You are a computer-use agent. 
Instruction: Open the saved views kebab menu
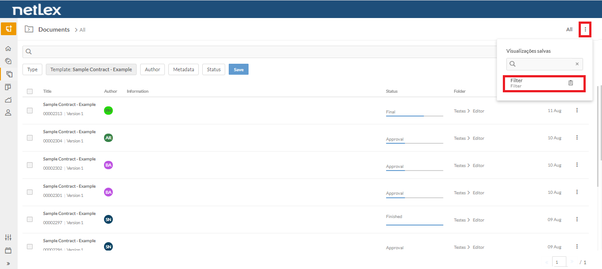(585, 29)
